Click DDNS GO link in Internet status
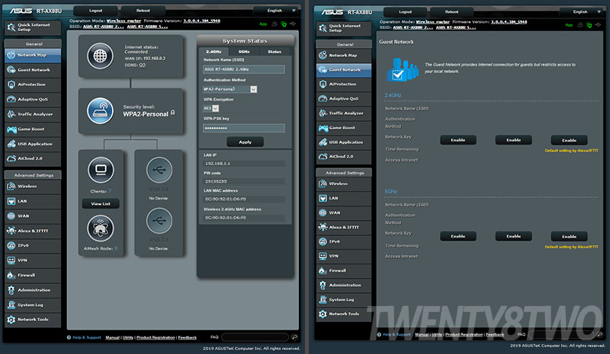 point(143,65)
